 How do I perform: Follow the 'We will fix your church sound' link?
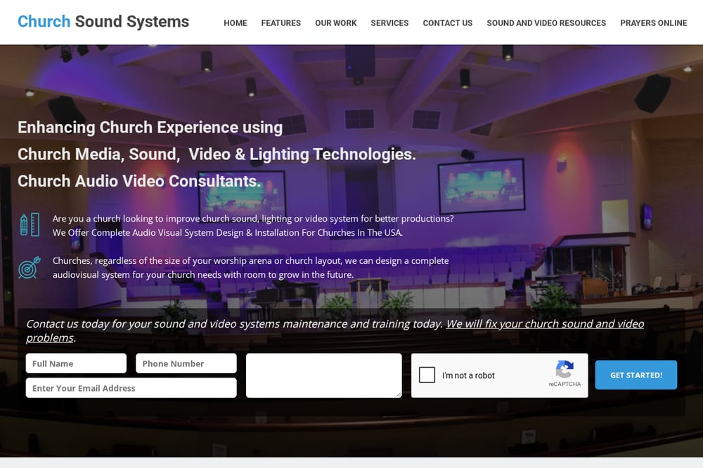(x=335, y=330)
